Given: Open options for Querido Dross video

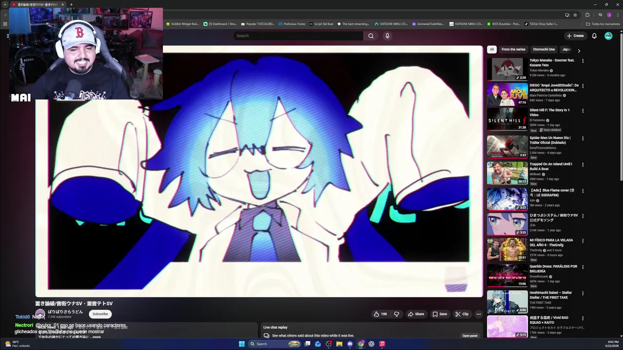Looking at the screenshot, I should pyautogui.click(x=583, y=267).
